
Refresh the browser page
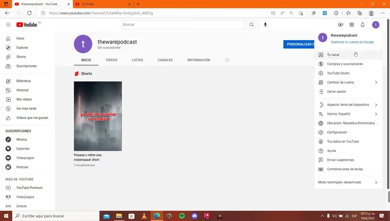tap(30, 13)
